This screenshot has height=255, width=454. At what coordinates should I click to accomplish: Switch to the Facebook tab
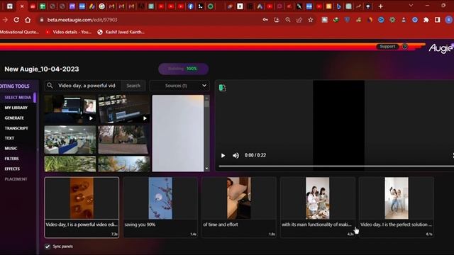tap(191, 6)
